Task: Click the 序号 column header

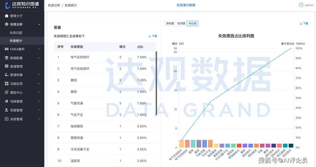Action: click(x=60, y=47)
